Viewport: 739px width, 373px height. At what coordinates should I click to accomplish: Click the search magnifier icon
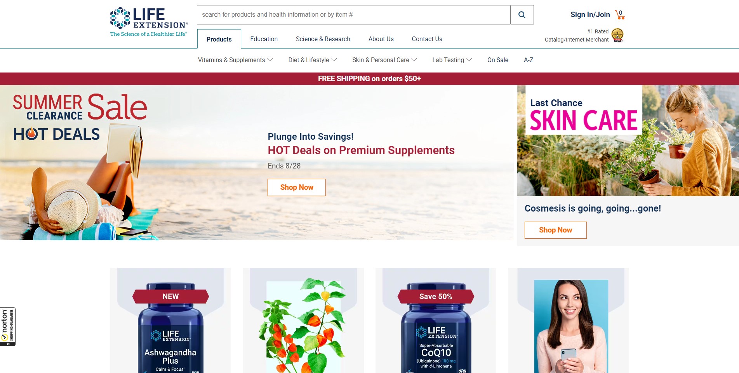[x=522, y=15]
